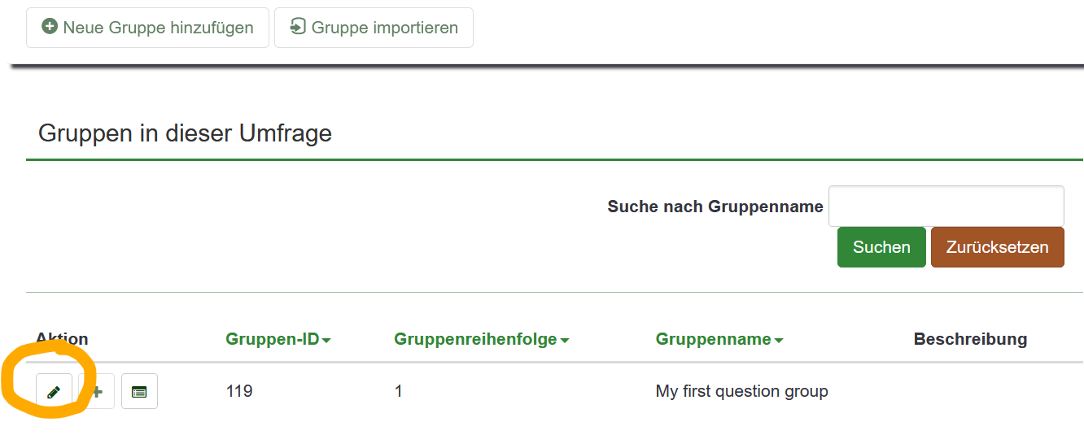Click the sort arrow next to Gruppenname
Viewport: 1084px width, 435px height.
click(779, 341)
